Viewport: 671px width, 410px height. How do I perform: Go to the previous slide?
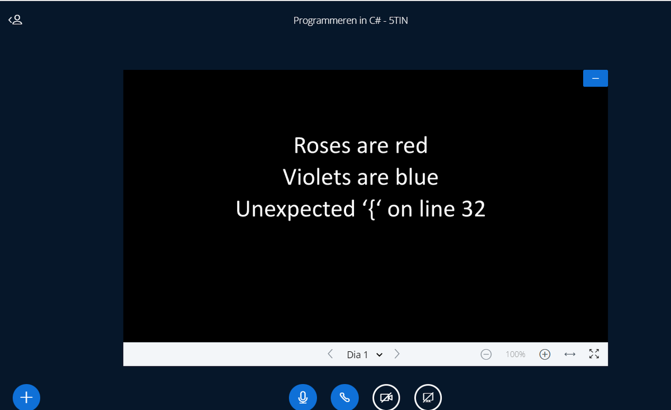tap(330, 354)
